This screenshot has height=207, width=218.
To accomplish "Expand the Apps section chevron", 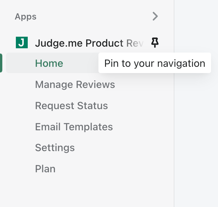I will coord(155,16).
